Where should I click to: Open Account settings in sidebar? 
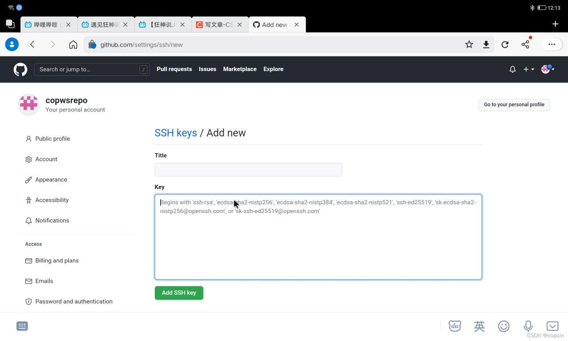coord(46,159)
